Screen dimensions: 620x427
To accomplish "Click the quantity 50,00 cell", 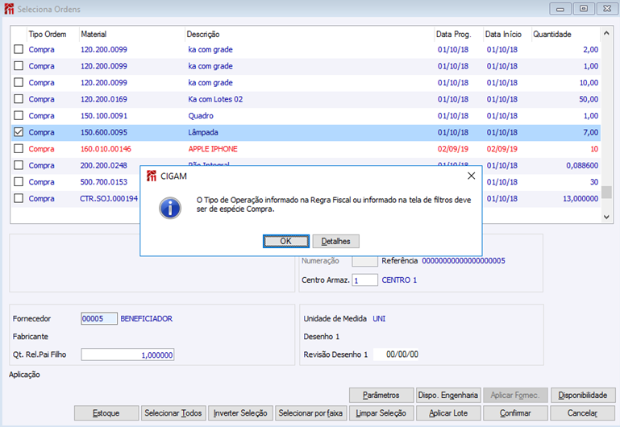I will [x=589, y=99].
